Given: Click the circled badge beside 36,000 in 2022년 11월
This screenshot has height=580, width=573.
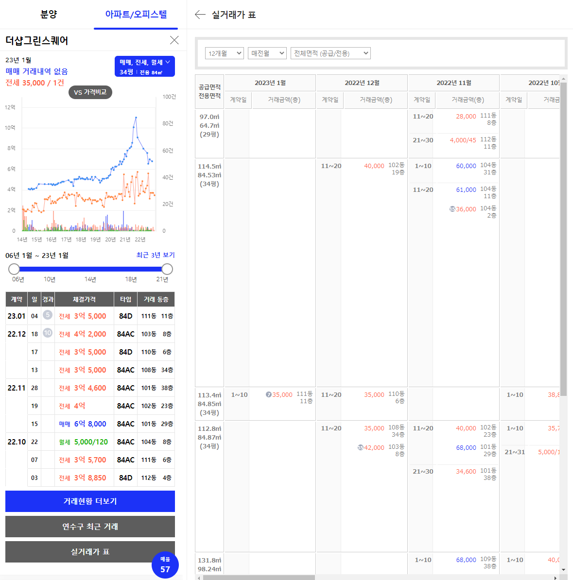Looking at the screenshot, I should (x=452, y=209).
